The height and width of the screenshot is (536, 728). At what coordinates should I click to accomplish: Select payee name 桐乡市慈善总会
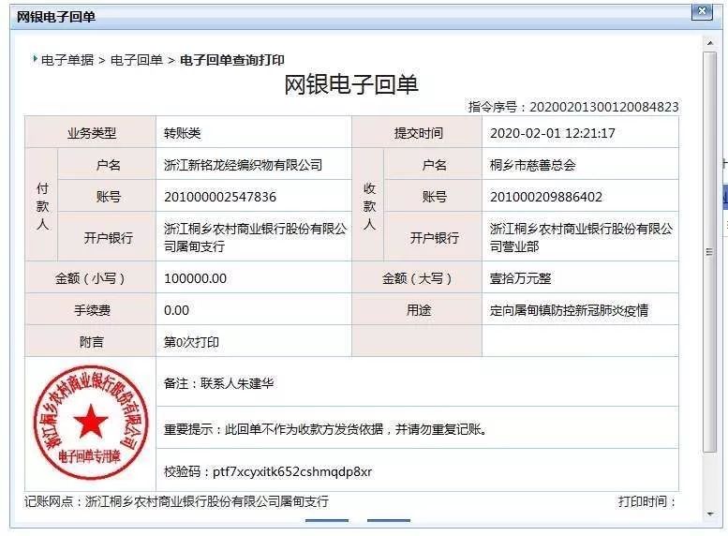click(532, 165)
